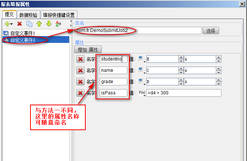Increase column spinner for name row C
The image size is (247, 161).
coord(181,68)
